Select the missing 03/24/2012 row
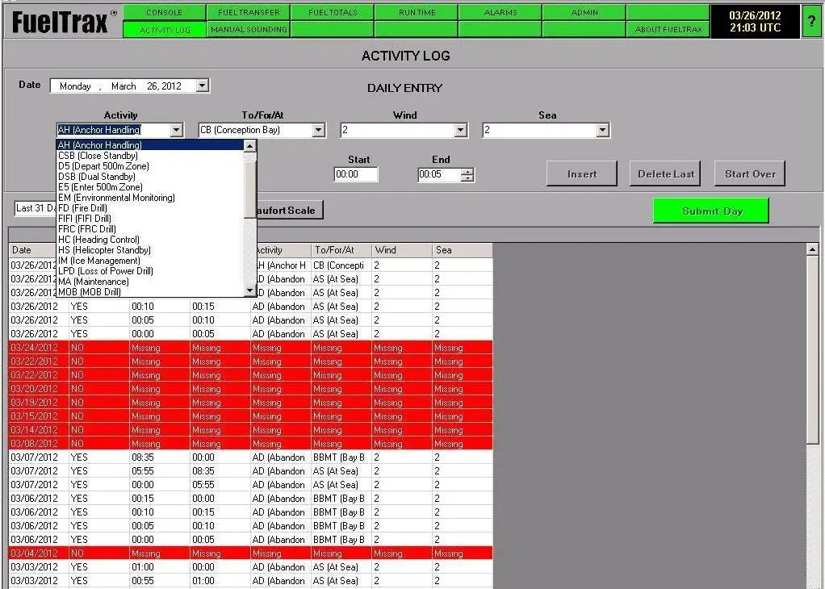 250,348
